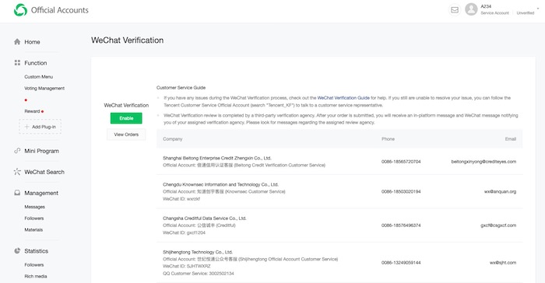This screenshot has height=283, width=545.
Task: Open Rich media statistics
Action: 36,277
